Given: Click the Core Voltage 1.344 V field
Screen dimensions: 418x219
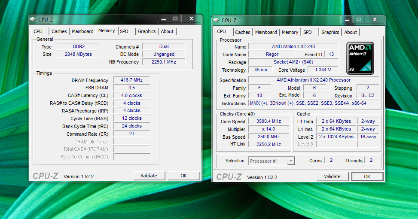Looking at the screenshot, I should click(x=323, y=70).
